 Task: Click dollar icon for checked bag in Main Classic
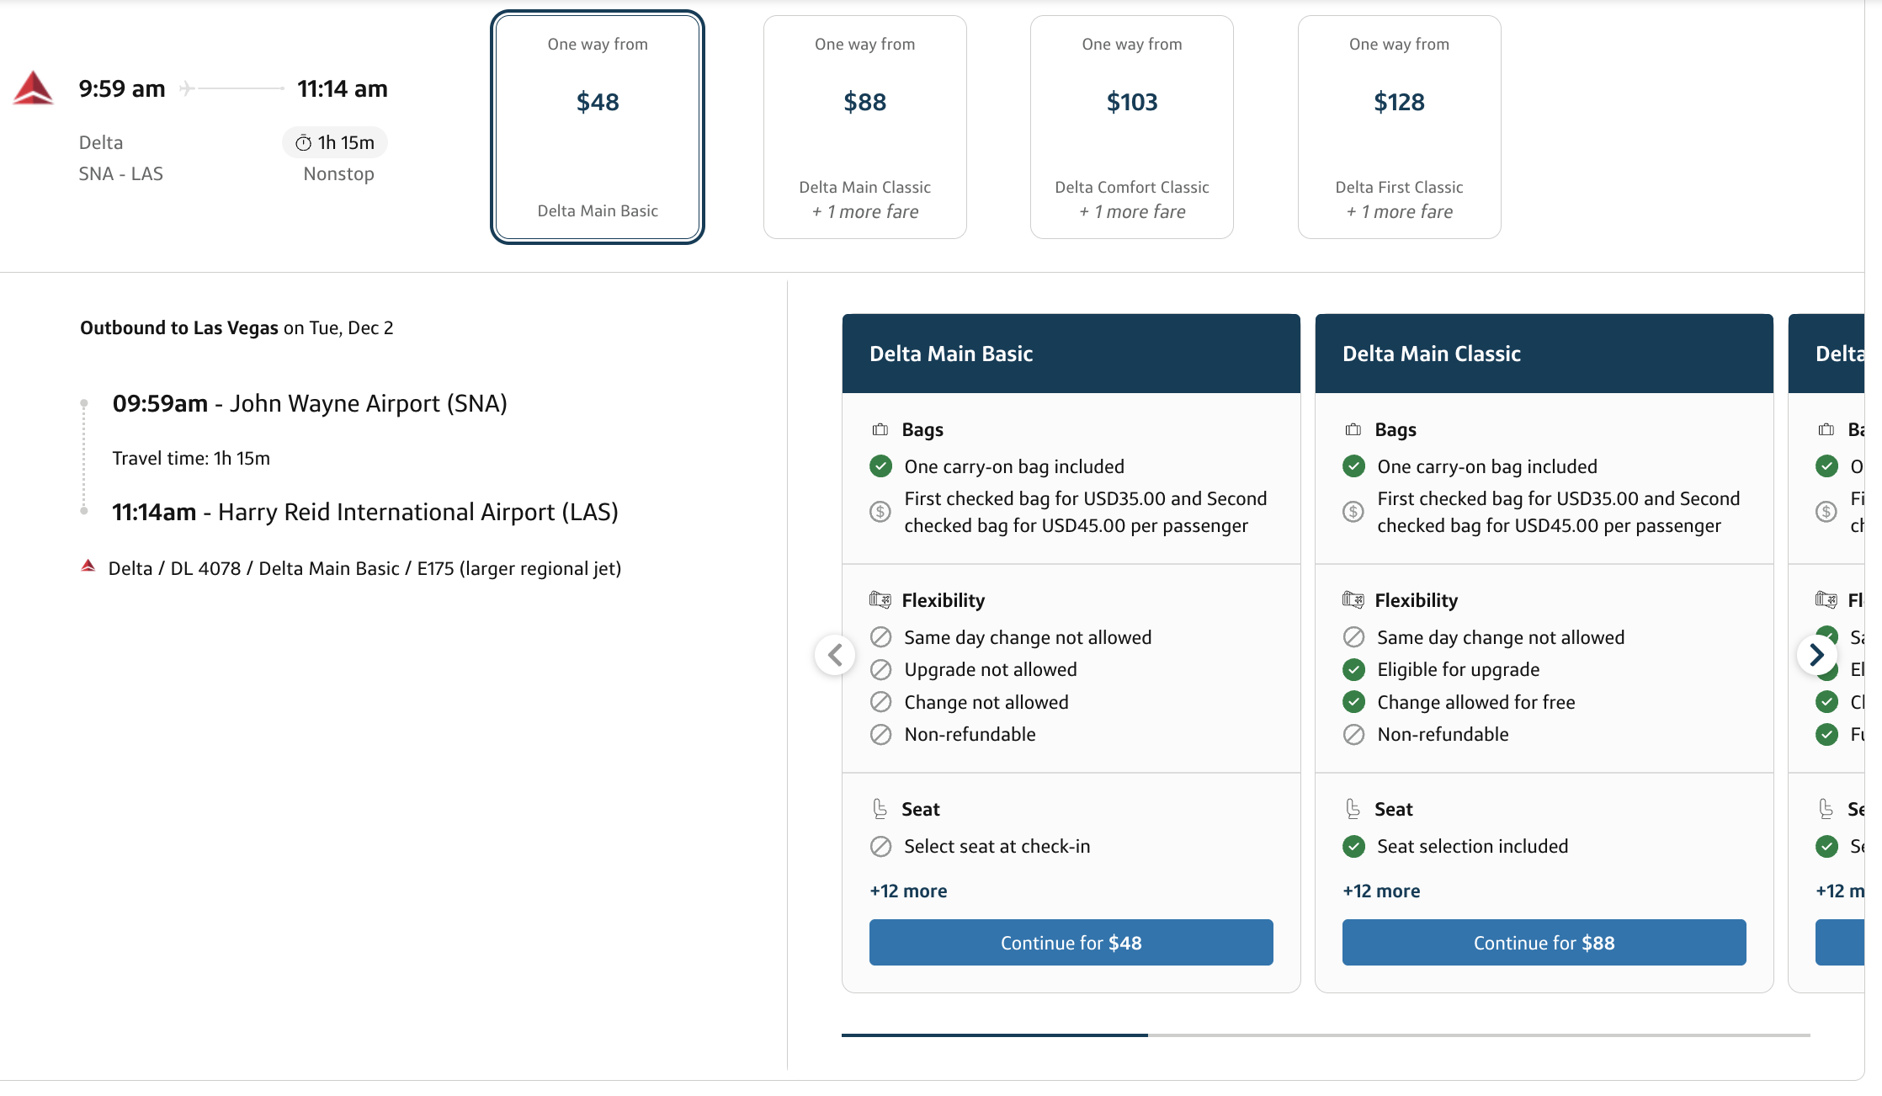pyautogui.click(x=1353, y=512)
